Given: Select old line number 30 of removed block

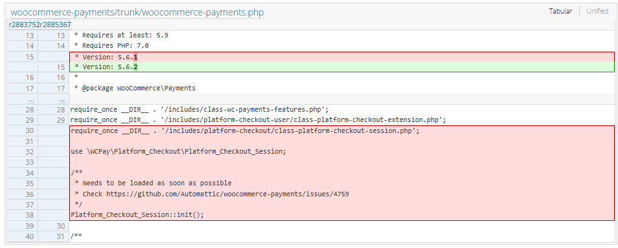Looking at the screenshot, I should (30, 130).
